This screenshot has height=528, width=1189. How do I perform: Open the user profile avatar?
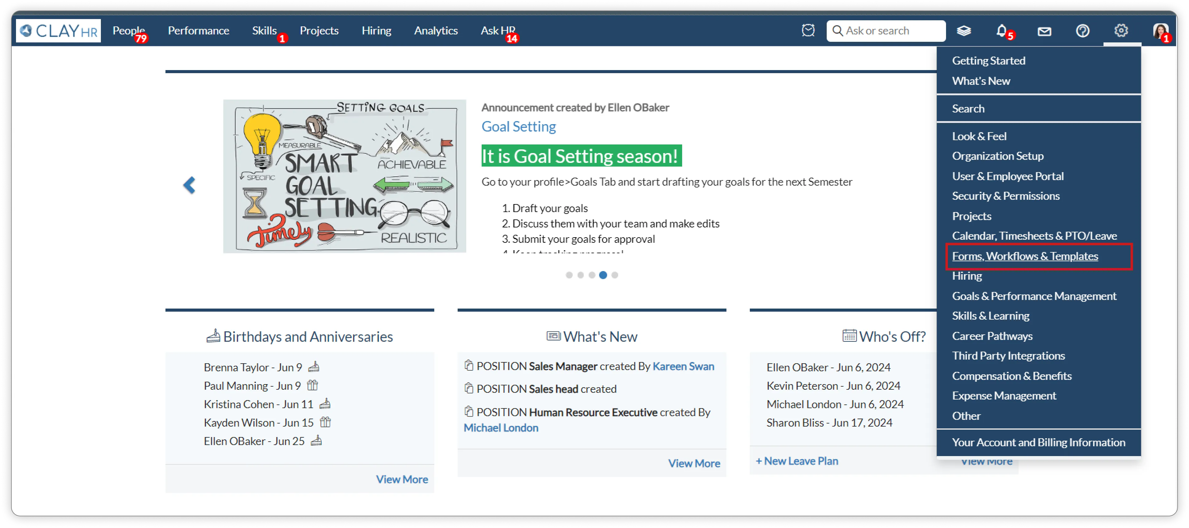click(x=1160, y=31)
